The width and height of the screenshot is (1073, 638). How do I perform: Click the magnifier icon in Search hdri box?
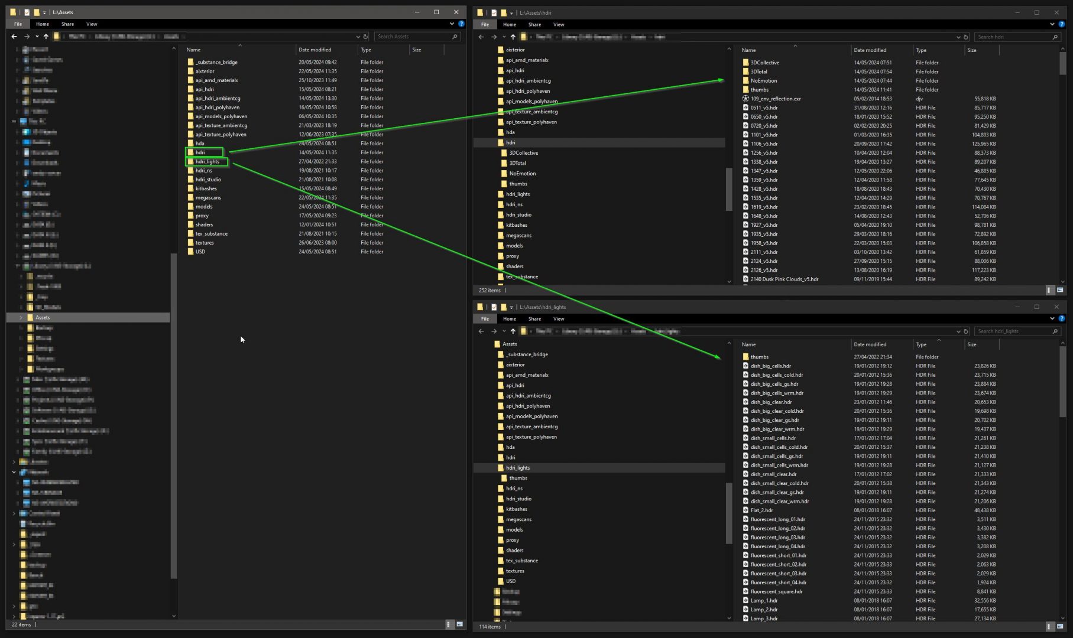click(x=1055, y=37)
